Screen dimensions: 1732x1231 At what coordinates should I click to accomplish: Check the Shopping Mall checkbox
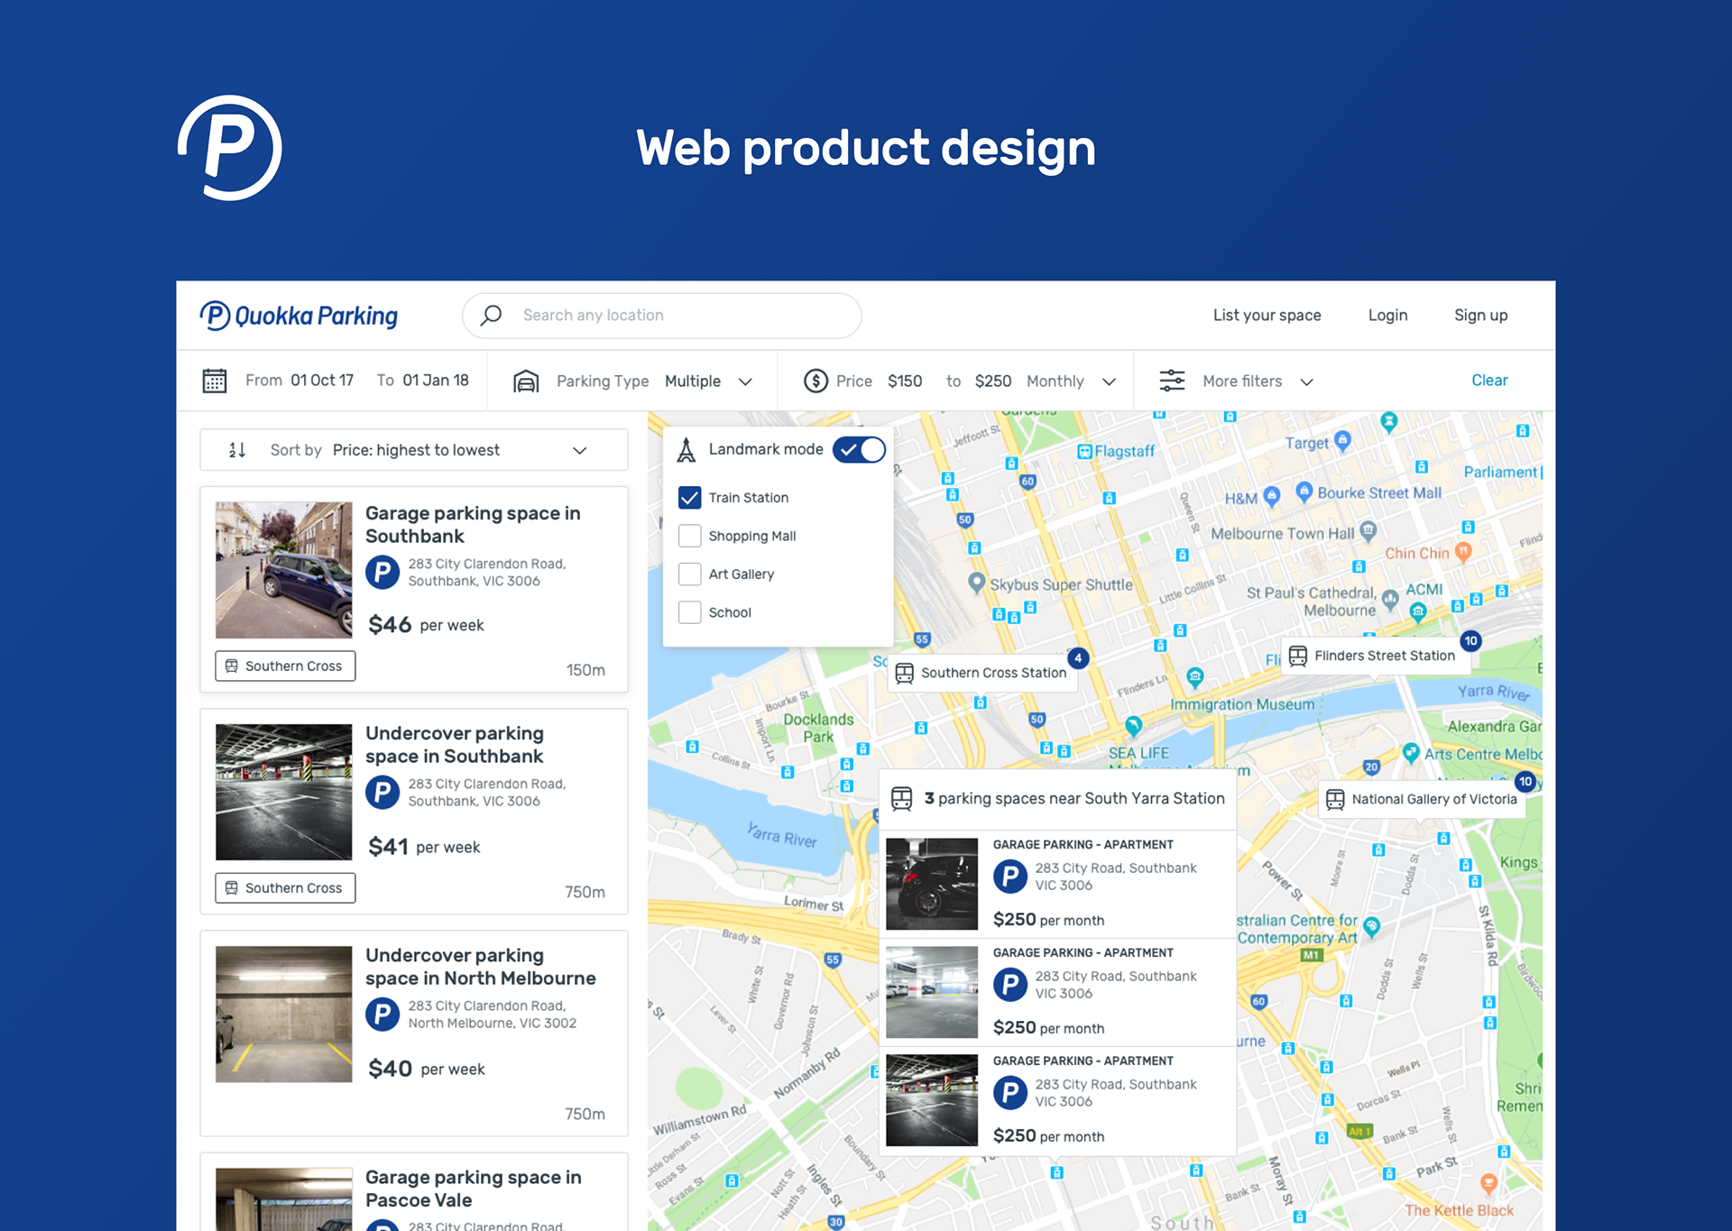tap(690, 536)
